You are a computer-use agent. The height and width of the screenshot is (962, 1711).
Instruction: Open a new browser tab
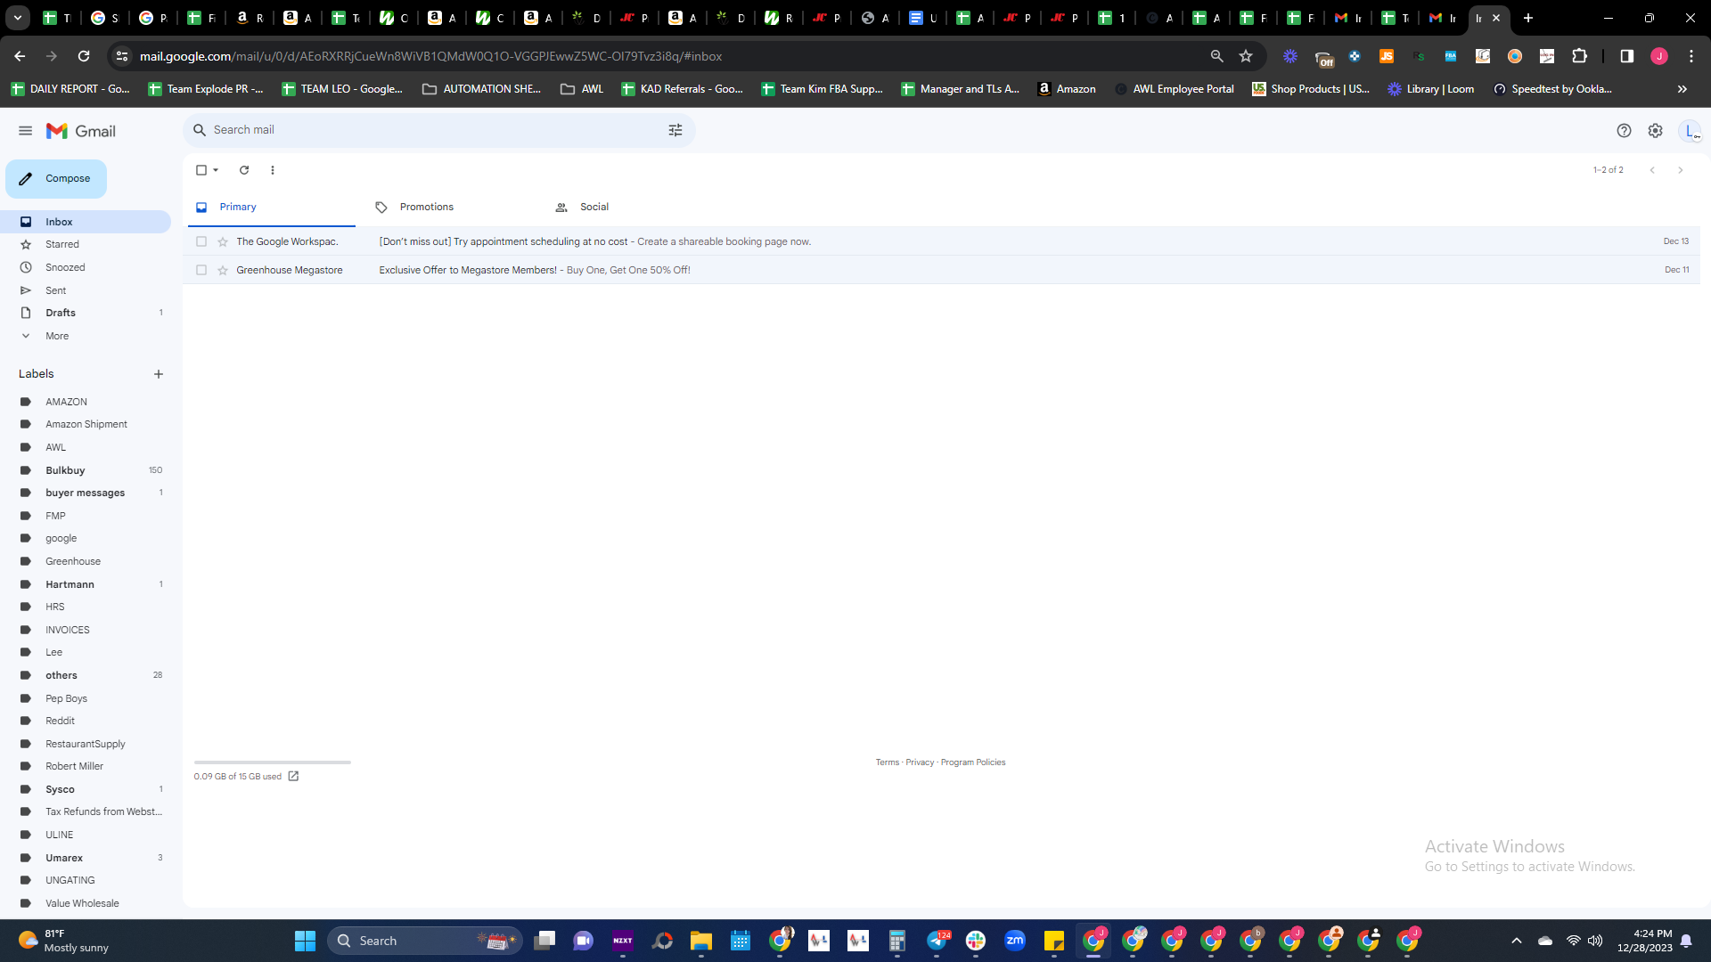pyautogui.click(x=1528, y=18)
